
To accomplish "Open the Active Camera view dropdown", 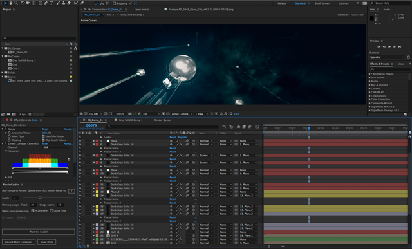I will click(x=182, y=114).
